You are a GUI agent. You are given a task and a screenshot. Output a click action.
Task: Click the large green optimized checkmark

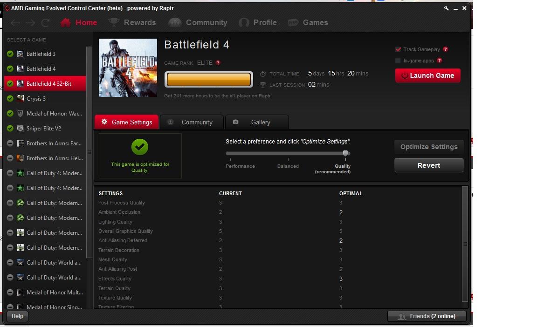(140, 147)
